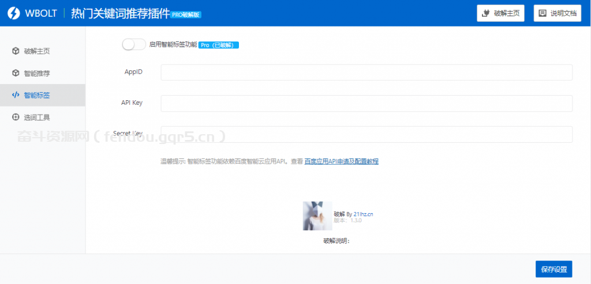Viewport: 591px width, 284px height.
Task: Click the AppID label
Action: 133,72
